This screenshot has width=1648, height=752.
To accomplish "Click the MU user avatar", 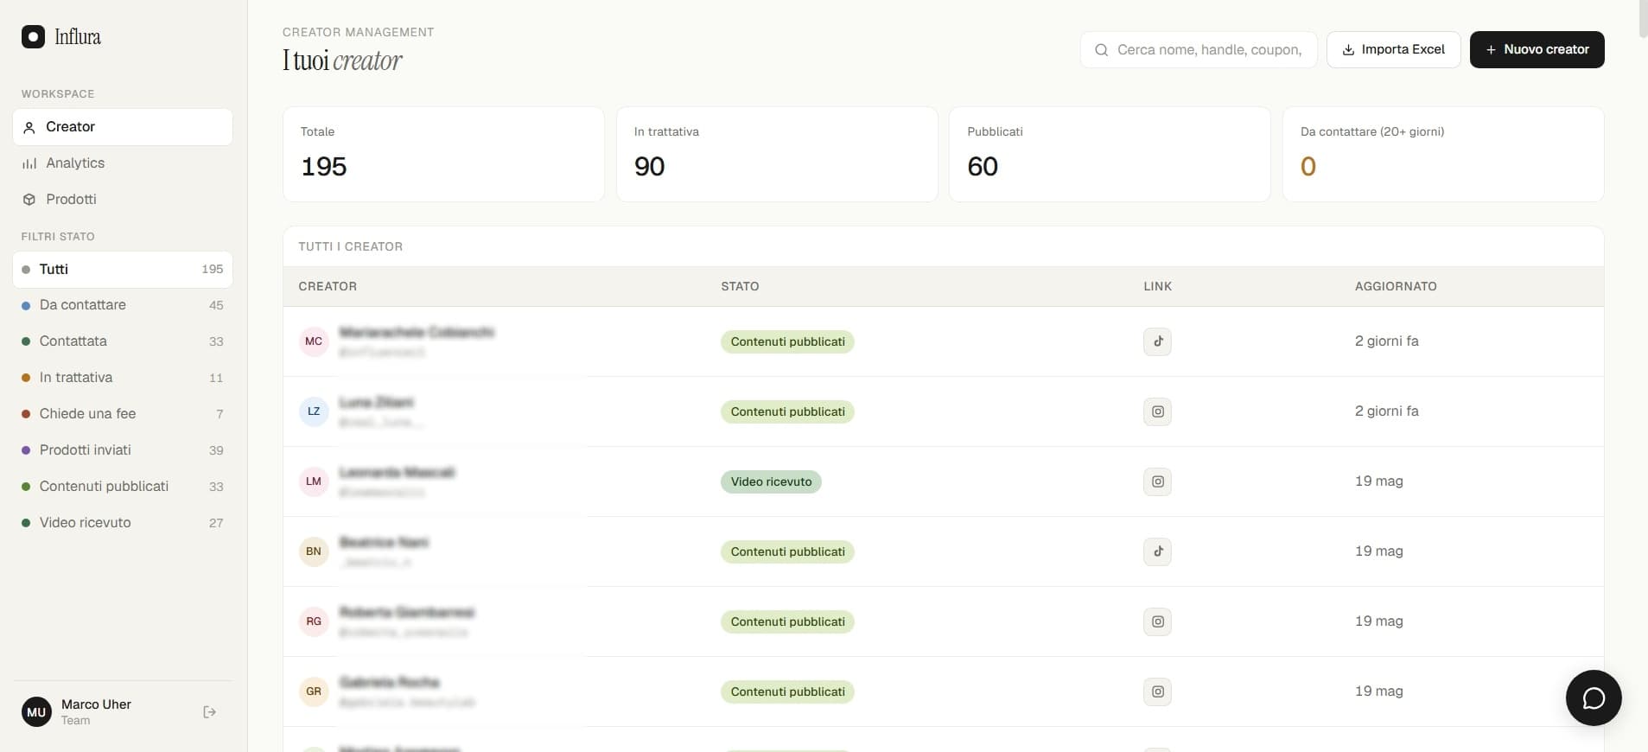I will (36, 712).
